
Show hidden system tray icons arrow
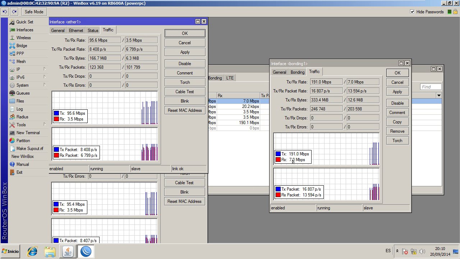(x=397, y=251)
